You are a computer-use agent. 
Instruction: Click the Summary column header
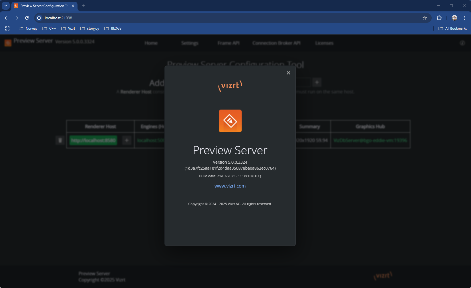[309, 126]
